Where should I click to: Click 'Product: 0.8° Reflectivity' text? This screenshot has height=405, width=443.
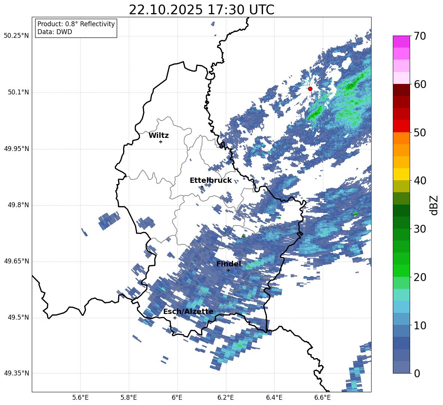pyautogui.click(x=76, y=24)
